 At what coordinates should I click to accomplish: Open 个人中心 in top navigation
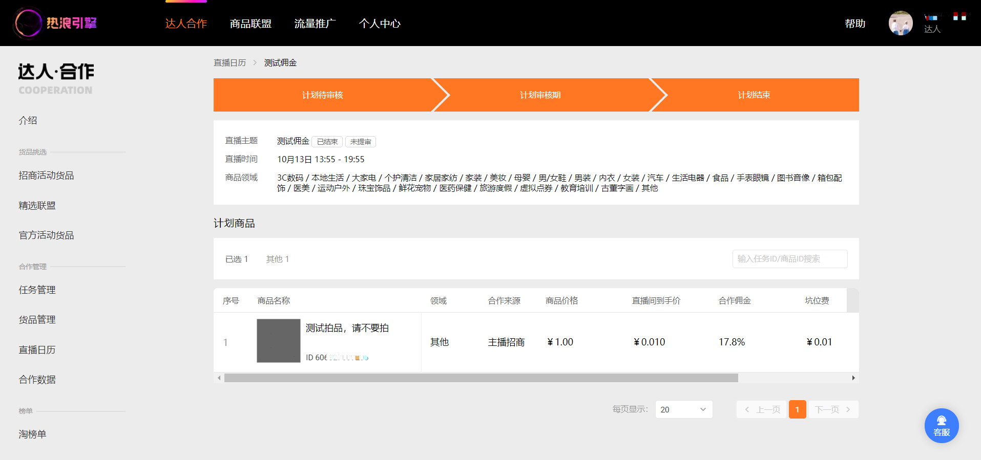point(380,24)
